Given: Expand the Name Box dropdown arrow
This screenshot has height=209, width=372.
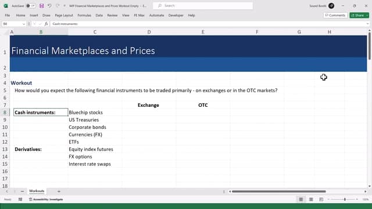Looking at the screenshot, I should coord(23,24).
